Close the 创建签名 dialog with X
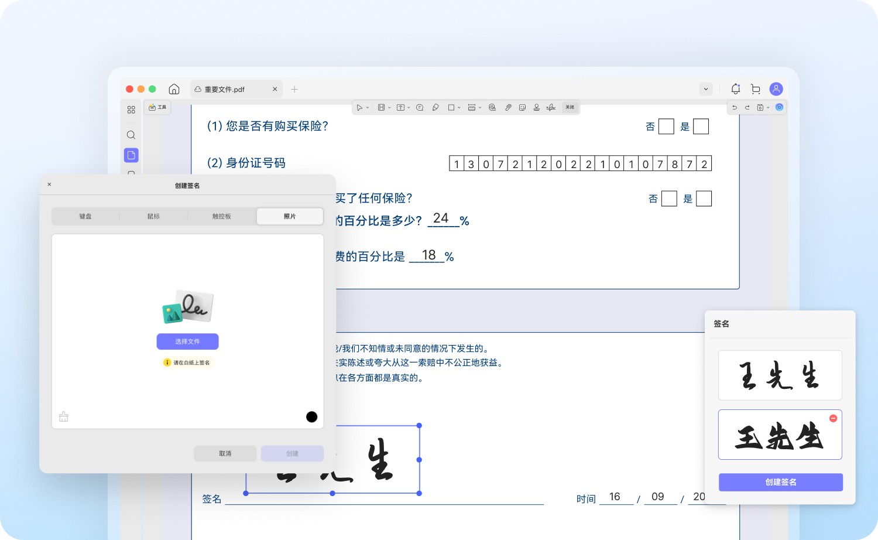Image resolution: width=878 pixels, height=540 pixels. [x=49, y=184]
